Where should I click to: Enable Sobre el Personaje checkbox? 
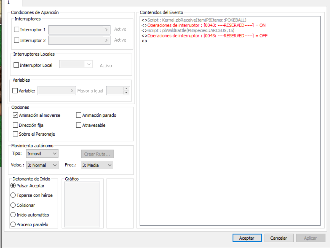tap(15, 134)
